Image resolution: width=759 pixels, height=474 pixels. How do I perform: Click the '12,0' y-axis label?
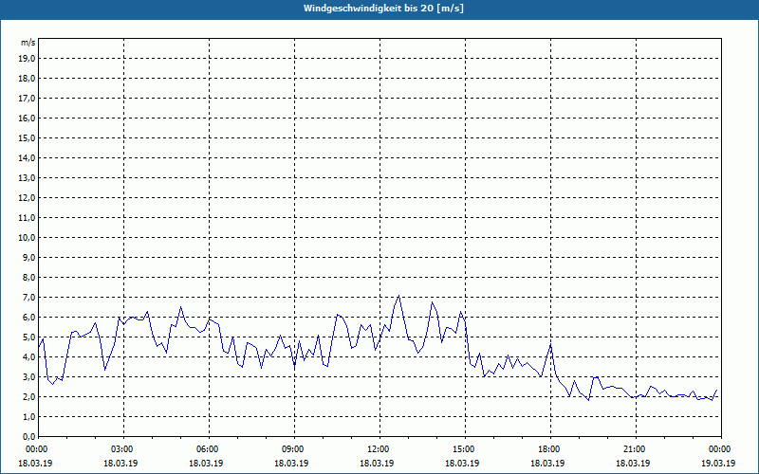pos(27,198)
